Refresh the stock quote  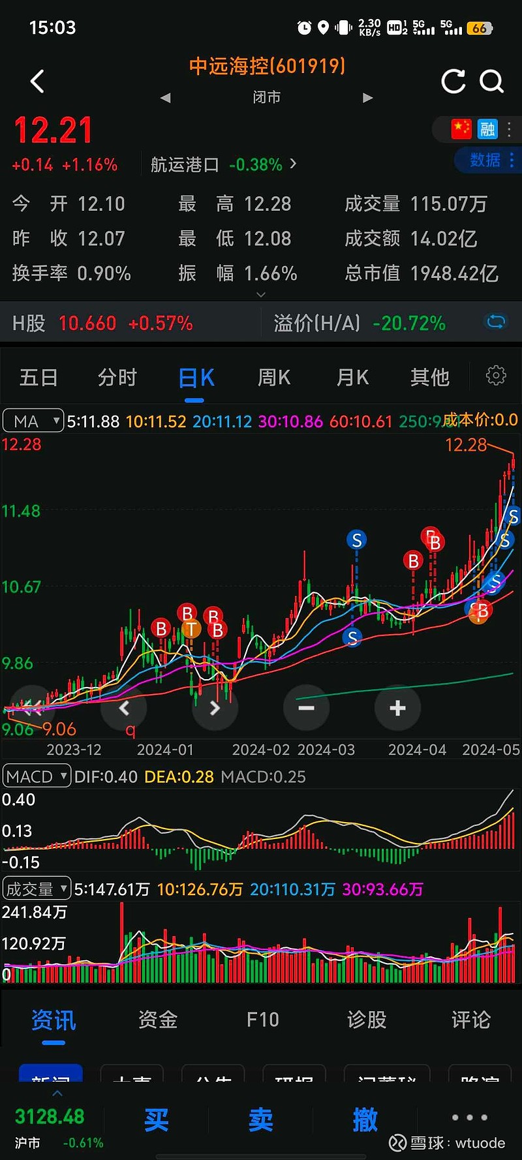(x=453, y=82)
